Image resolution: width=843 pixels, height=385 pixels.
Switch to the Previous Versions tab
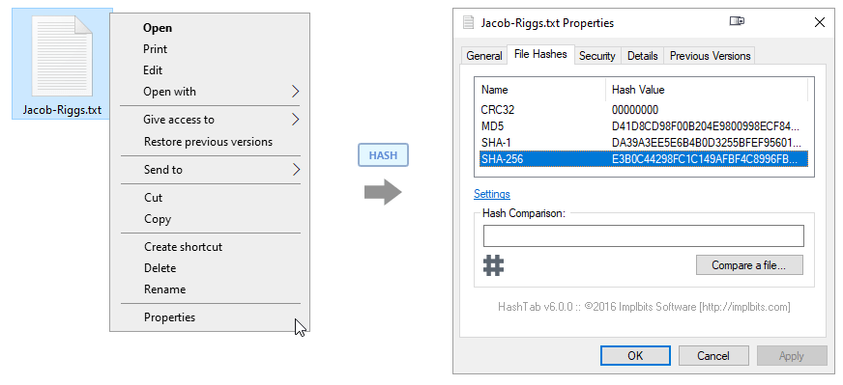tap(710, 56)
